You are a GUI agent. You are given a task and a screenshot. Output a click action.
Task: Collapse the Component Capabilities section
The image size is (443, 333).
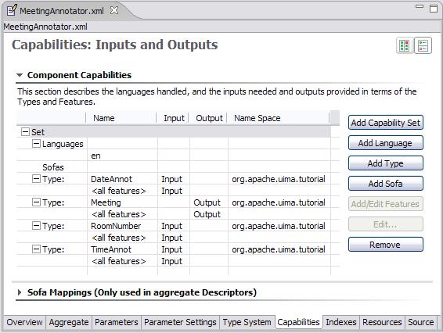pos(20,75)
